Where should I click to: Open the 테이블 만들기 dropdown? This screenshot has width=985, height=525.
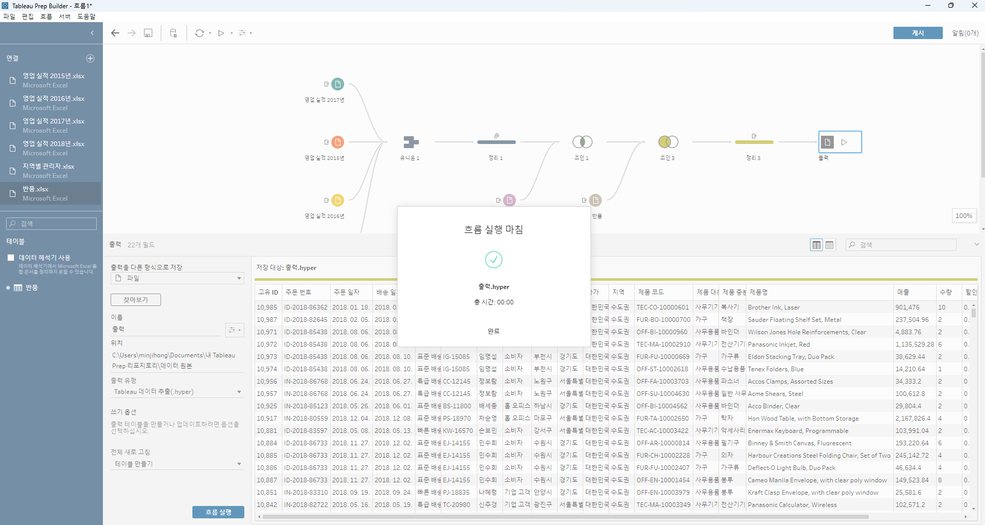coord(177,464)
